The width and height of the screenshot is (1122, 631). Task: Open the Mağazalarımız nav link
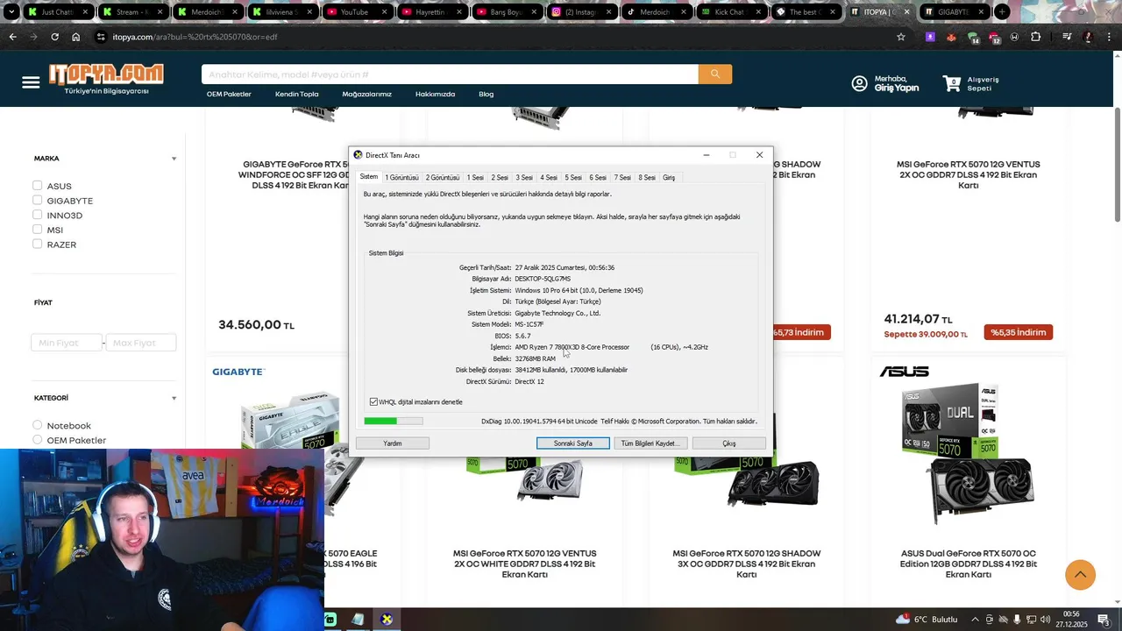pyautogui.click(x=367, y=94)
